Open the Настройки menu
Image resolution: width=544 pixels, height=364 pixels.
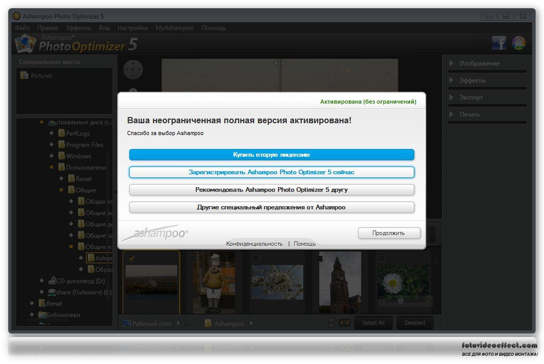(133, 28)
